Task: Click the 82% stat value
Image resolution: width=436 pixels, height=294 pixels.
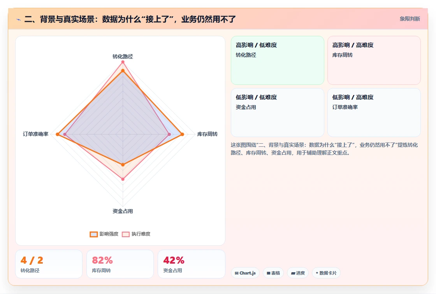Action: [102, 261]
